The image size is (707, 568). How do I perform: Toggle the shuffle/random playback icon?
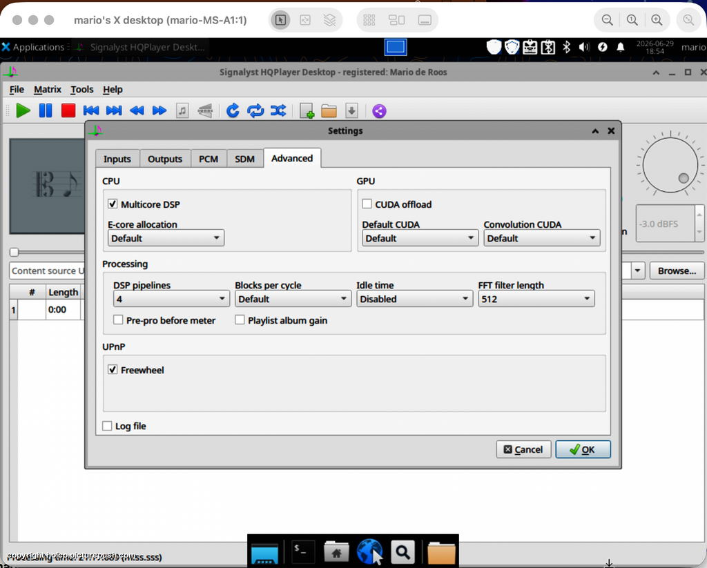click(x=278, y=110)
